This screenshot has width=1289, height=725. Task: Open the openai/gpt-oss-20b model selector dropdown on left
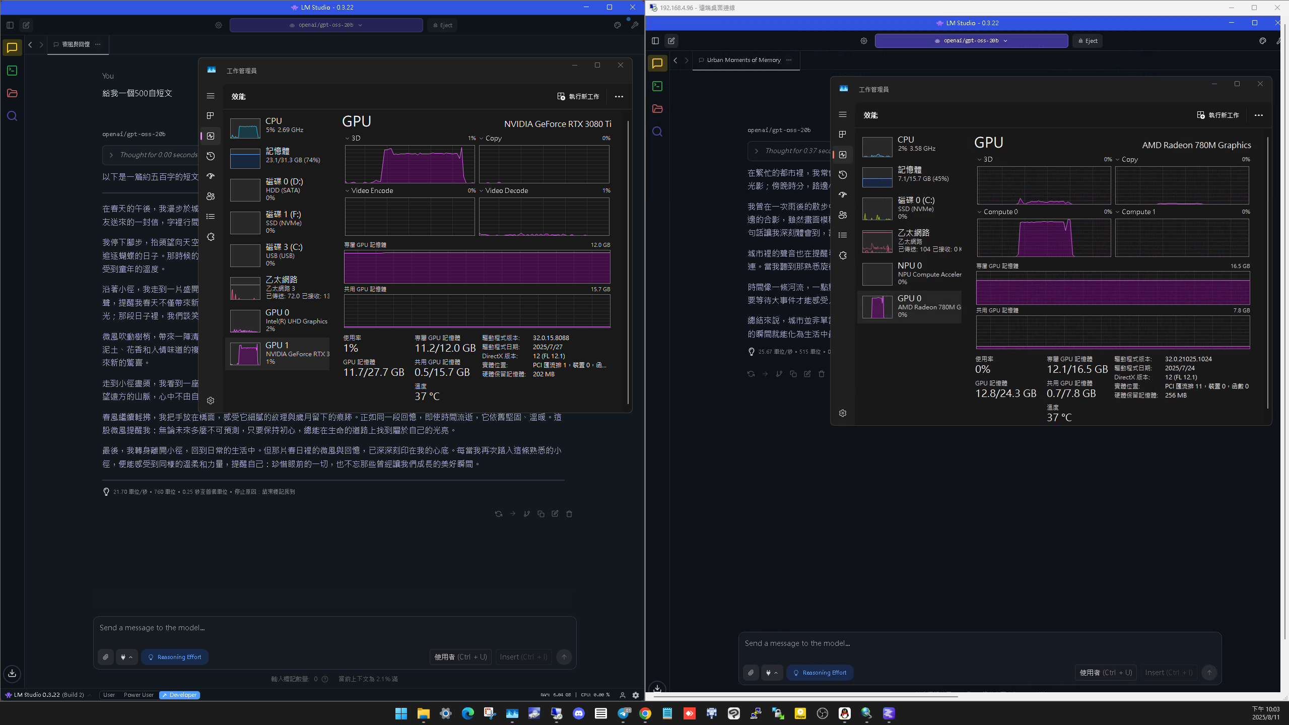coord(326,25)
